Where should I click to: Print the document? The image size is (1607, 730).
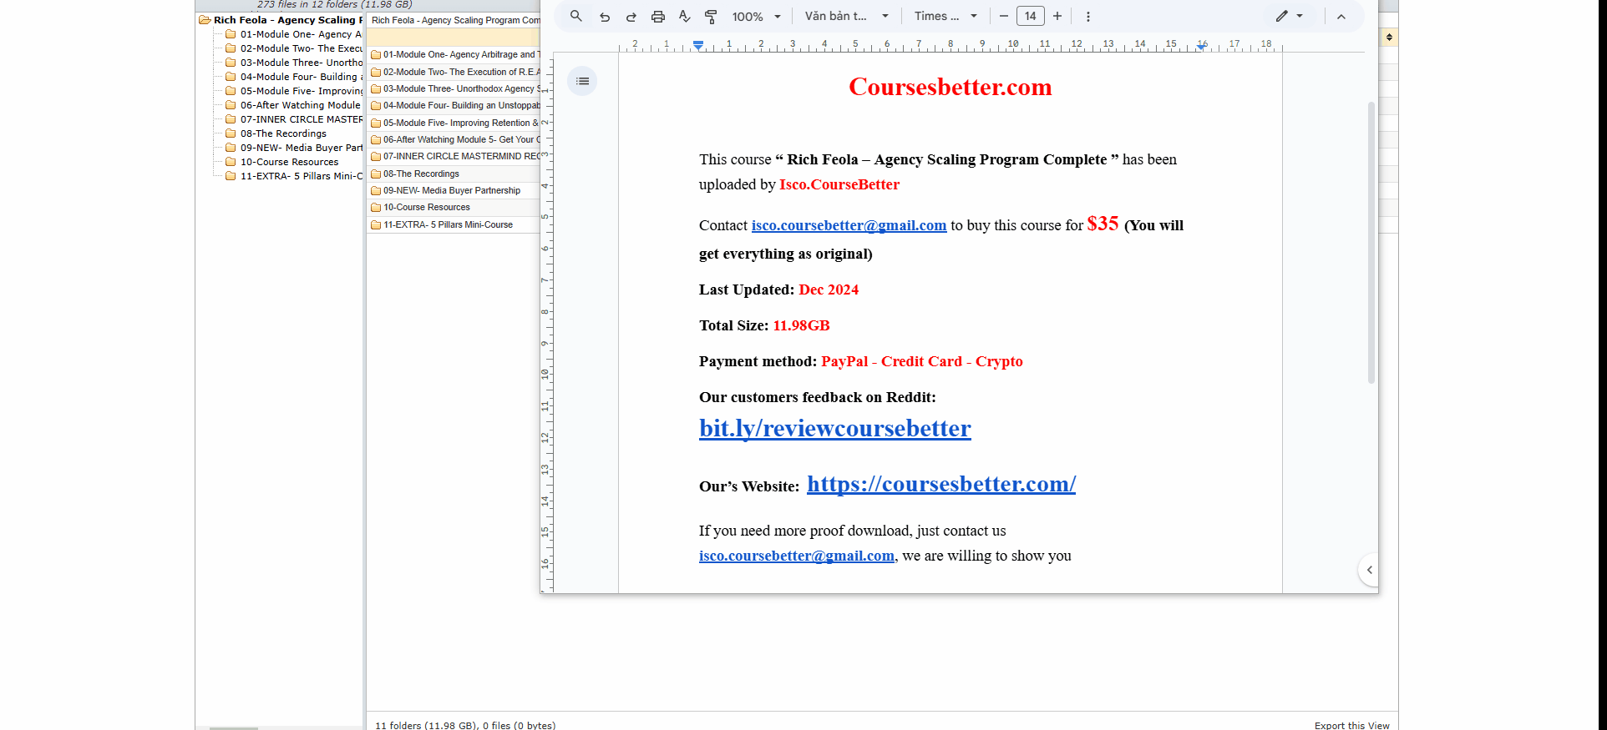coord(658,16)
